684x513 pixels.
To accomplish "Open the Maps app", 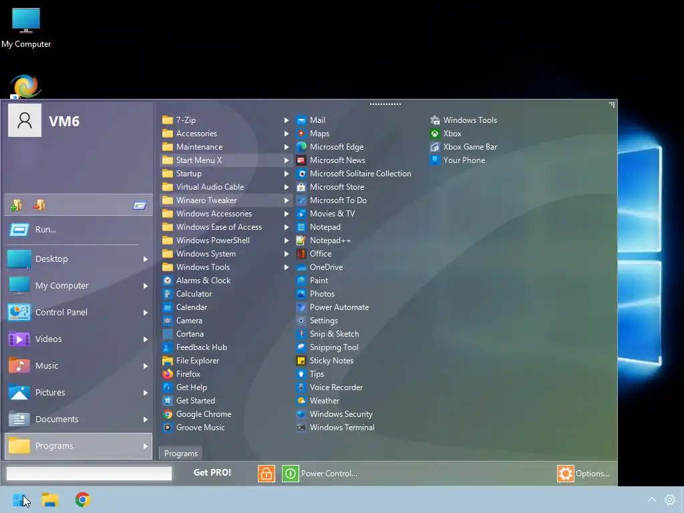I will point(313,134).
